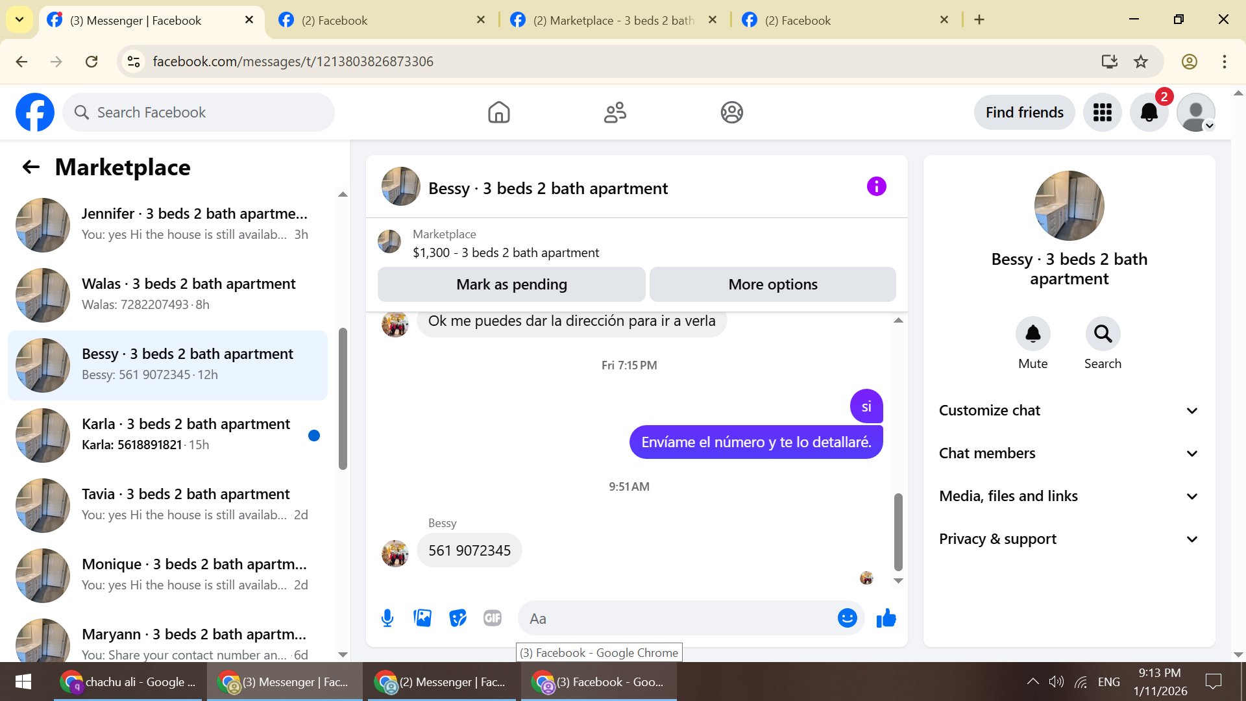Send a thumbs-up like

(x=886, y=618)
